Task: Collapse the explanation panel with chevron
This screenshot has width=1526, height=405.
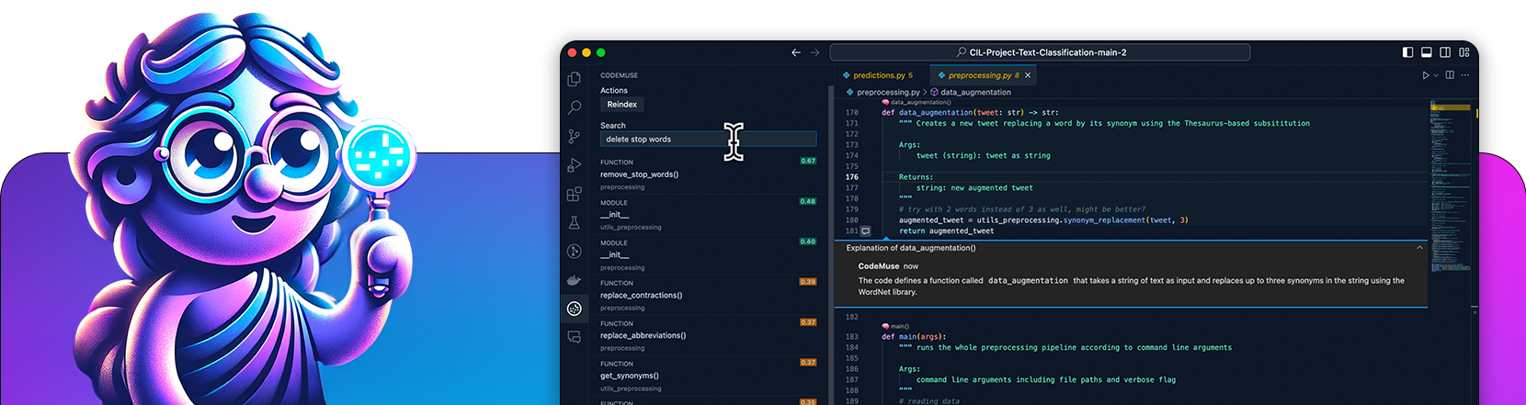Action: (1419, 248)
